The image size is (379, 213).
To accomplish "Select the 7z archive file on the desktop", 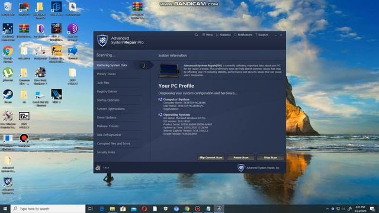I will pos(24,120).
